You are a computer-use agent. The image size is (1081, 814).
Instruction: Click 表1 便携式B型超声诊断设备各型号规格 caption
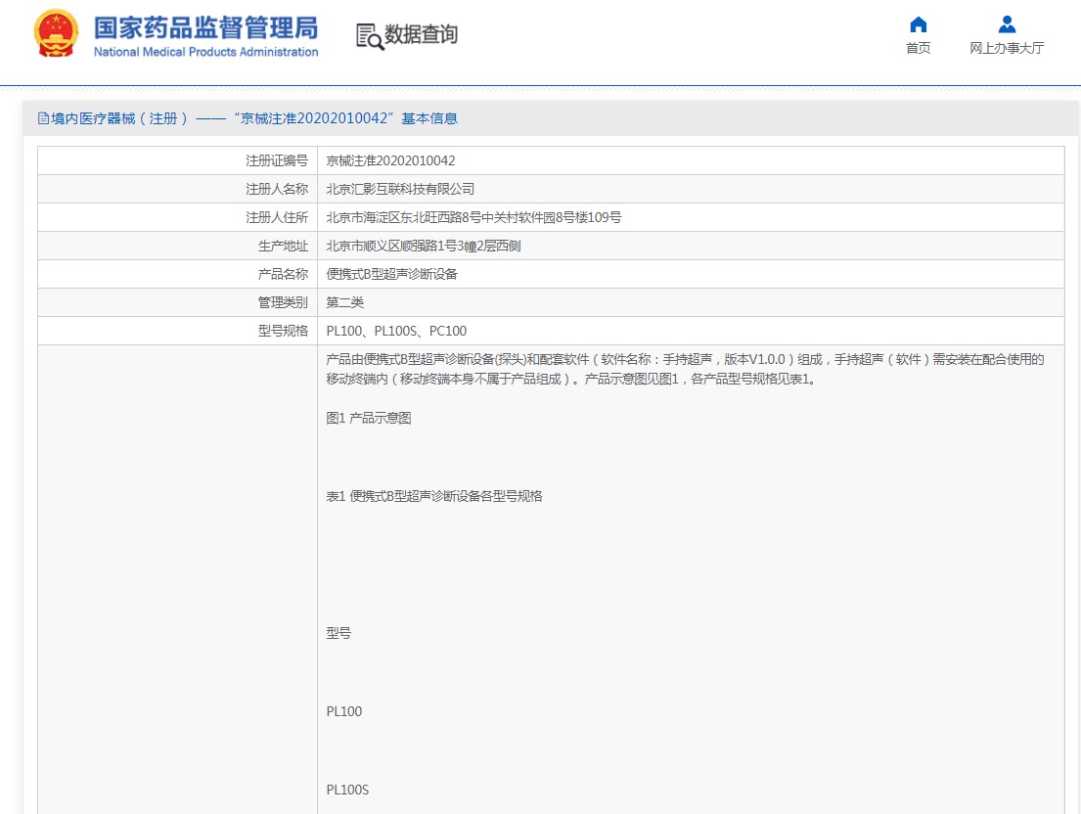point(434,496)
